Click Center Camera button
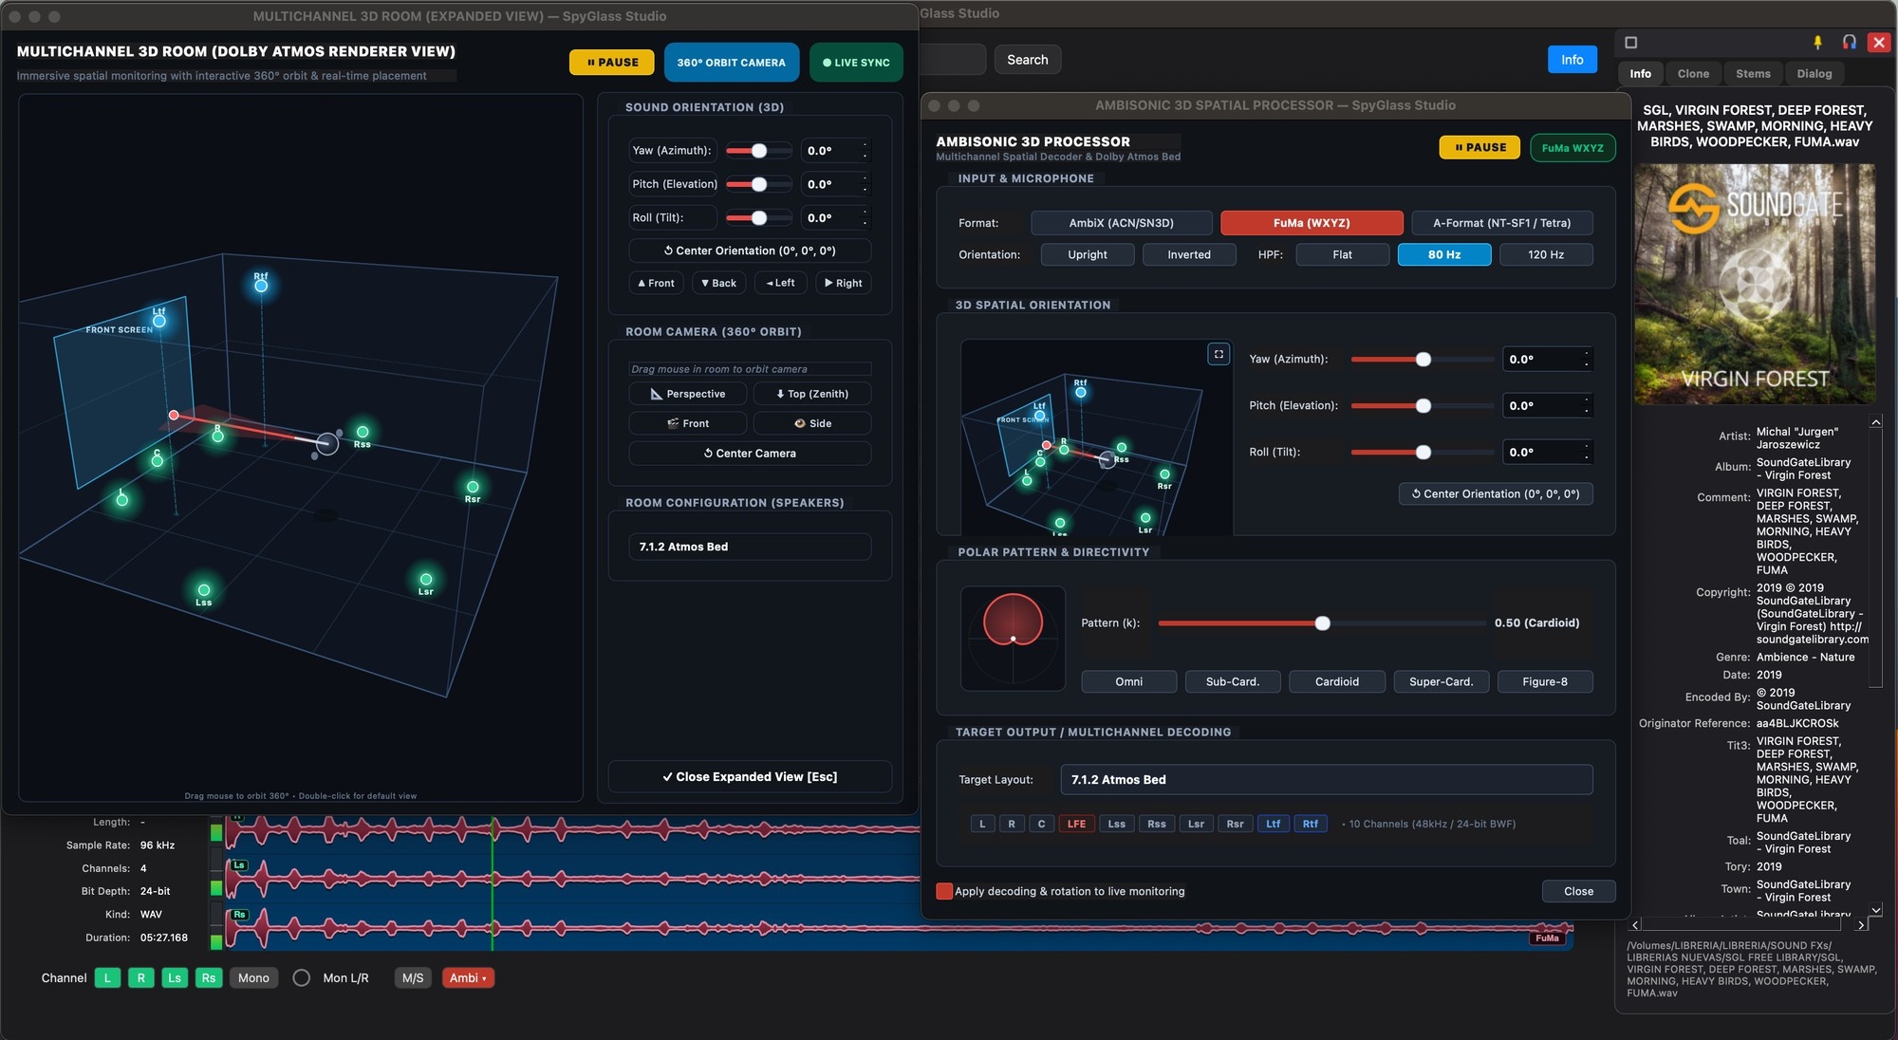1898x1040 pixels. pos(750,454)
